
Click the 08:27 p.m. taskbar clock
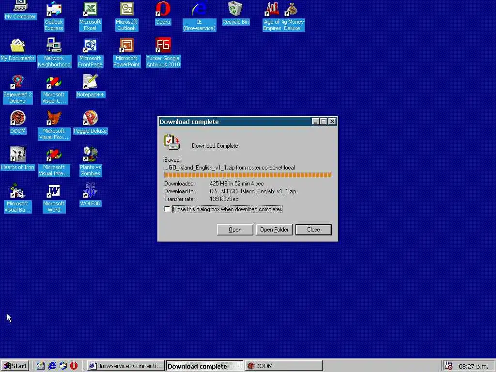pyautogui.click(x=474, y=366)
